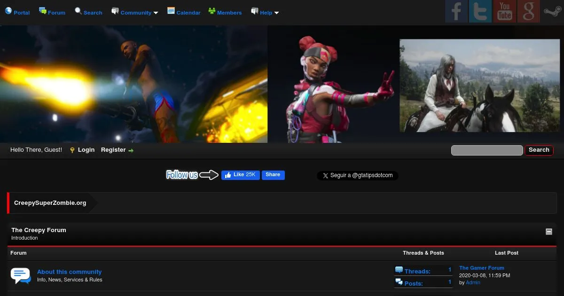Click the About this community forum icon
Image resolution: width=564 pixels, height=296 pixels.
point(20,275)
